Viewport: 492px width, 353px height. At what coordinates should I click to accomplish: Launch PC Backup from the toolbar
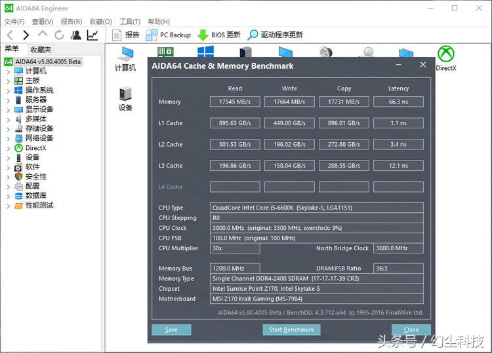tap(168, 35)
